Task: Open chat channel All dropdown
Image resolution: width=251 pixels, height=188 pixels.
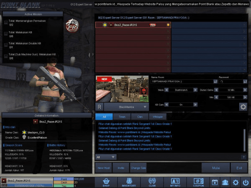Action: [x=106, y=157]
